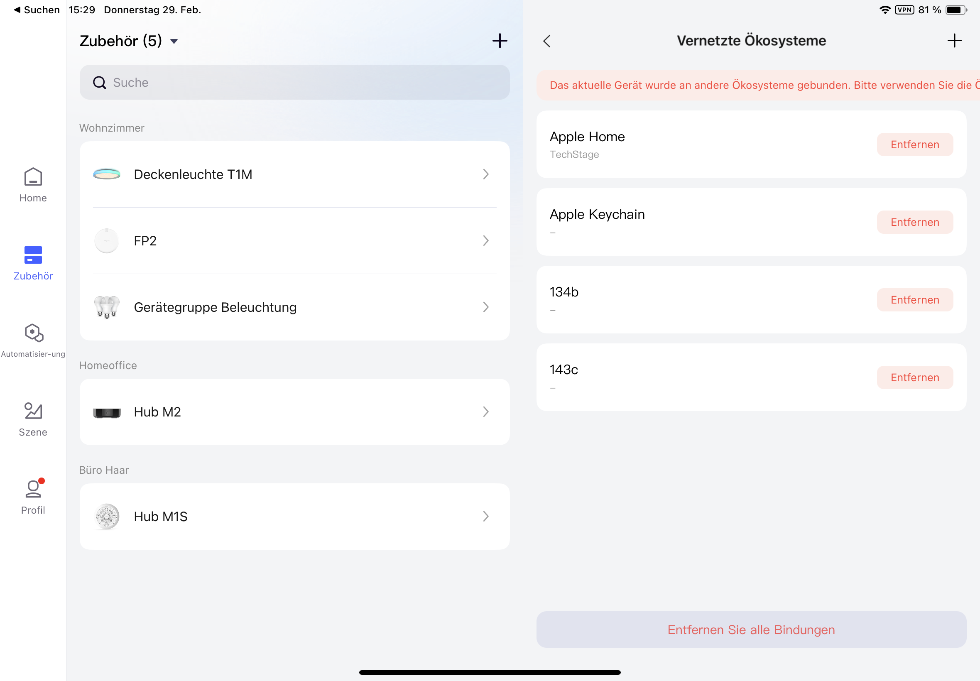Image resolution: width=980 pixels, height=681 pixels.
Task: Remove the Apple Home binding
Action: [x=914, y=145]
